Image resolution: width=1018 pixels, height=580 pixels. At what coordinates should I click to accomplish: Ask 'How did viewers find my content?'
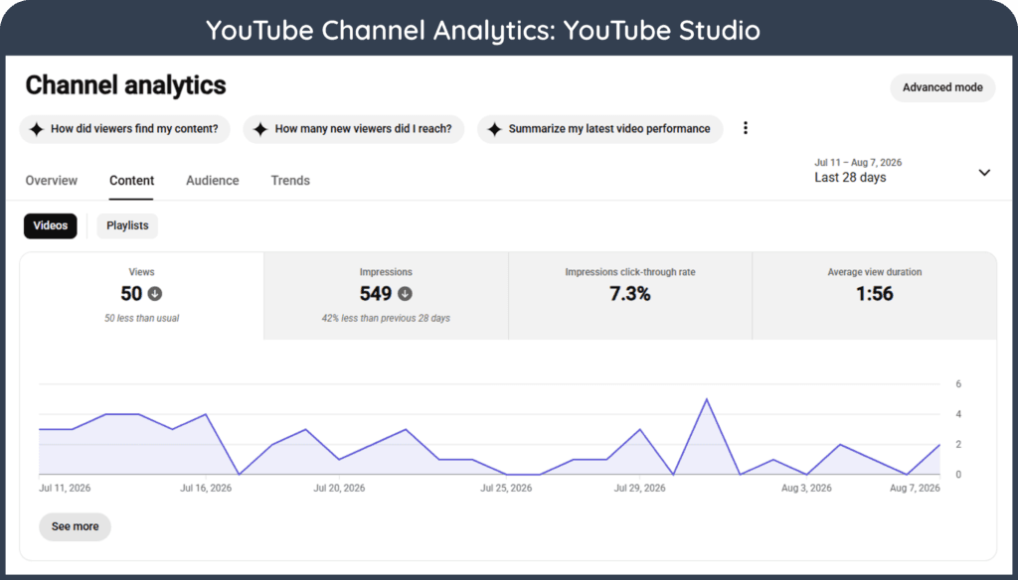point(124,129)
